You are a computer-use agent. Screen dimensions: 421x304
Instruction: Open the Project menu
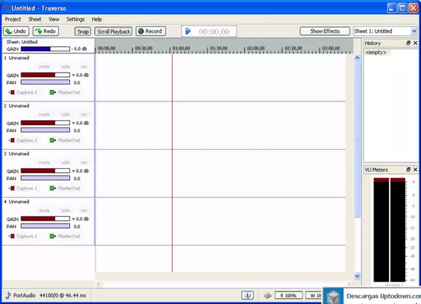tap(13, 19)
